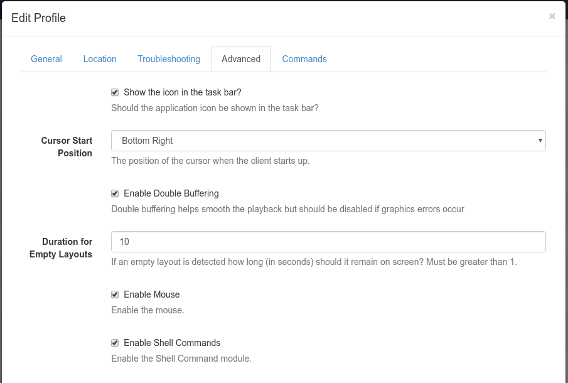
Task: Open the Cursor Start Position dropdown
Action: (x=328, y=141)
